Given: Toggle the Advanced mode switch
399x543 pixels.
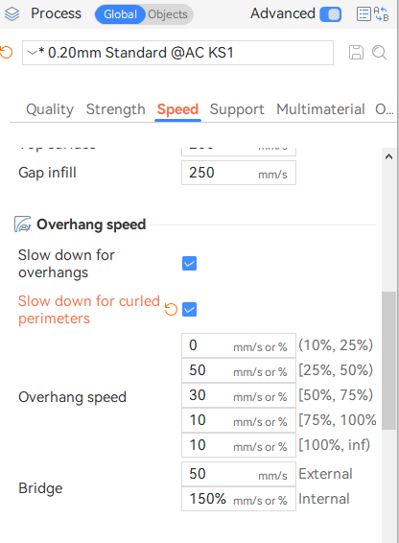Looking at the screenshot, I should point(330,14).
